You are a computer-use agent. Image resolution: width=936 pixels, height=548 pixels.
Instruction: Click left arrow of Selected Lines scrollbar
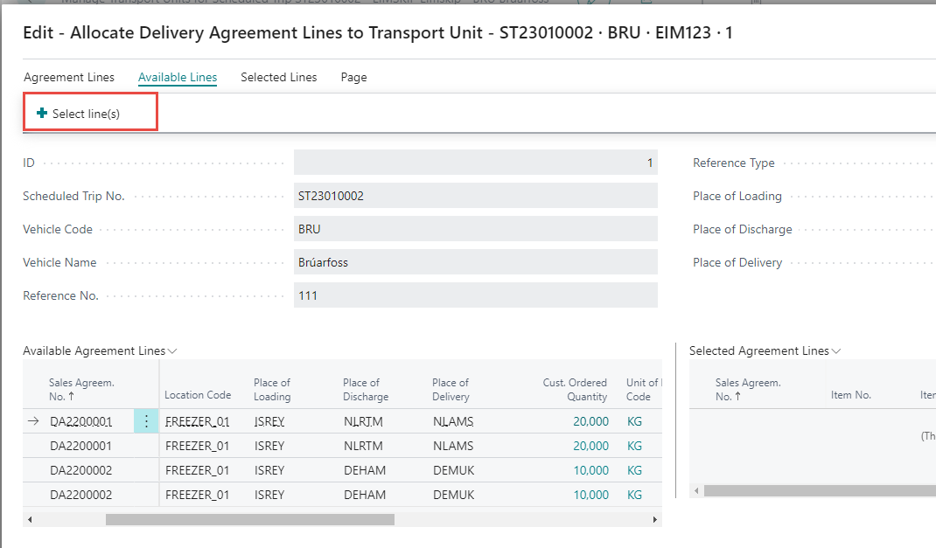696,491
